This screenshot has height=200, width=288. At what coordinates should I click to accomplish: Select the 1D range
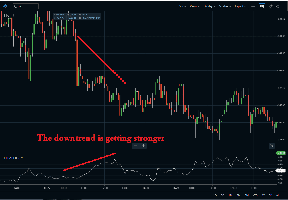pos(215,195)
